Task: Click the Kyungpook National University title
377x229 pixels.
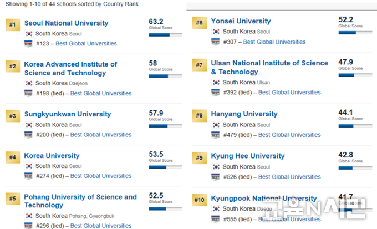Action: coord(264,199)
